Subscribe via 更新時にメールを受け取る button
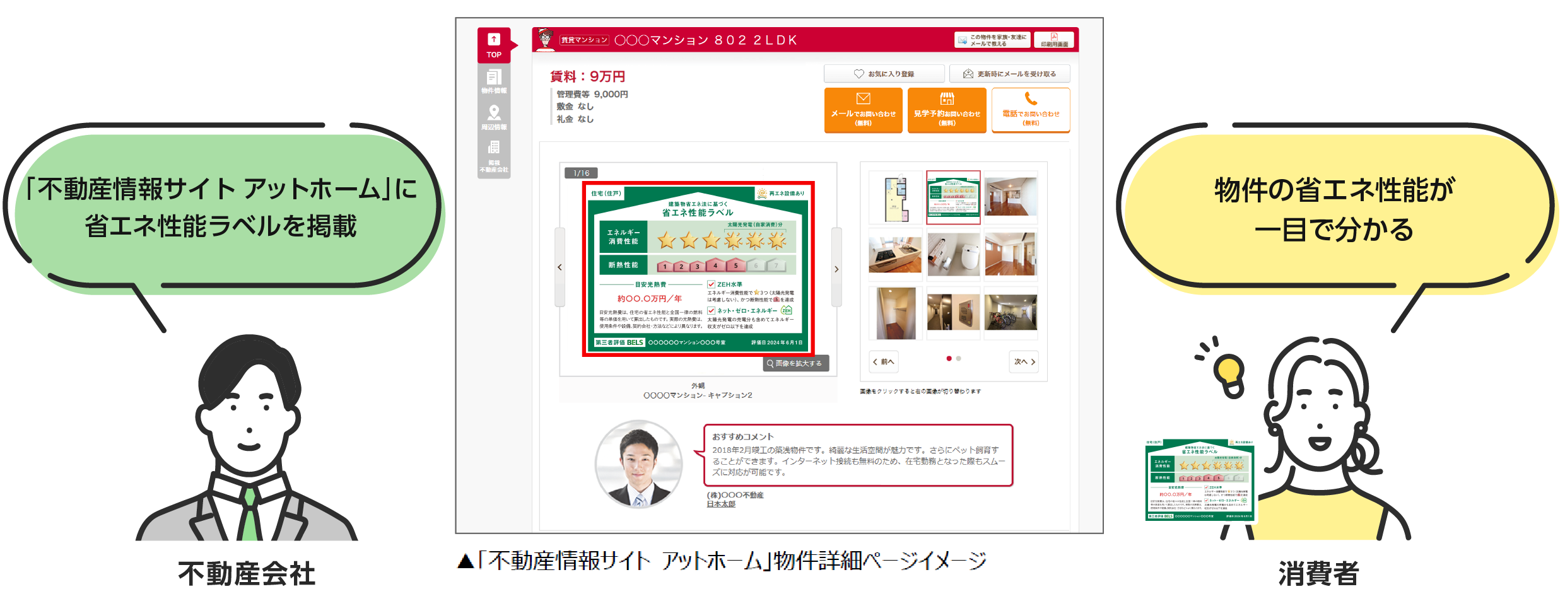Screen dimensions: 1565x606 (x=1009, y=74)
